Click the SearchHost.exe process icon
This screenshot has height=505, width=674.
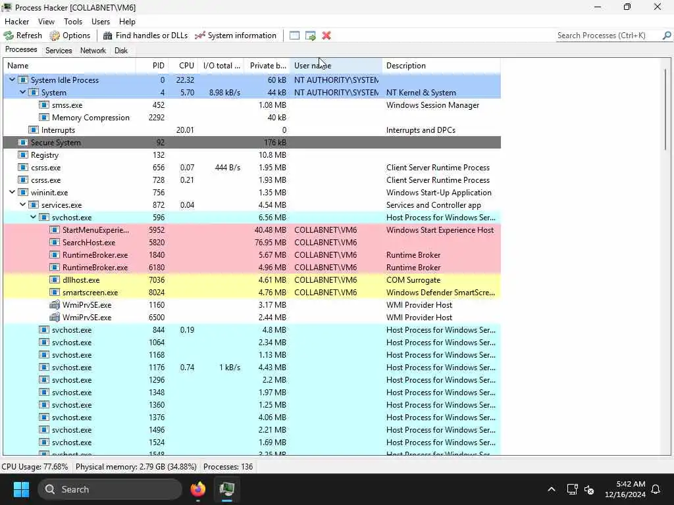(55, 242)
